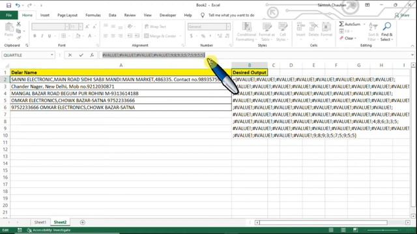This screenshot has height=234, width=417.
Task: Click the Cancel X icon beside formula bar
Action: [70, 55]
